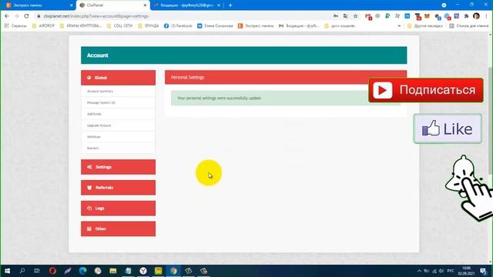
Task: Open Add Funds in the sidebar
Action: pos(118,114)
